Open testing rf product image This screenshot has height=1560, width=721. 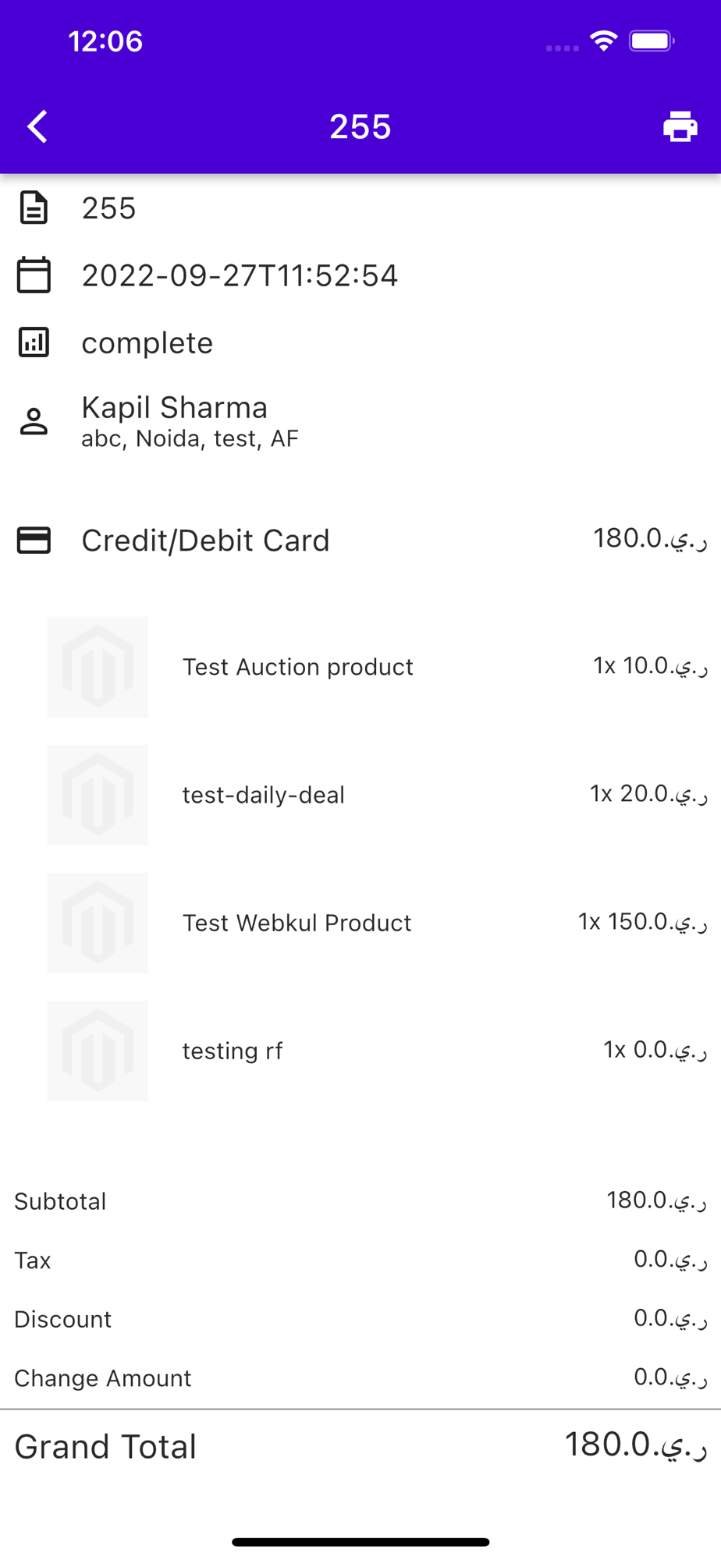(98, 1051)
